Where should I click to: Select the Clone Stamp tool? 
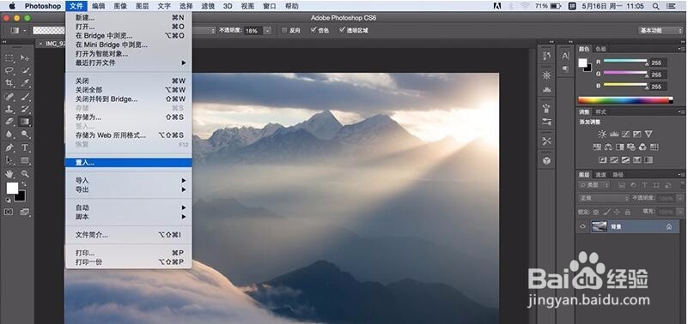[9, 109]
